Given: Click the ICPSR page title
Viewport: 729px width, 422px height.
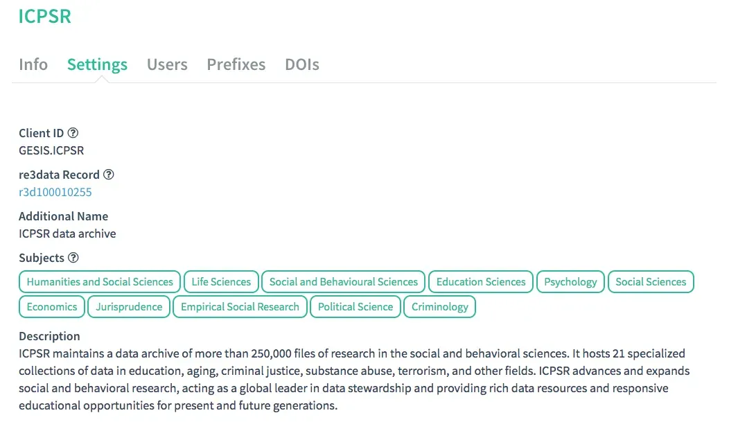Looking at the screenshot, I should [x=45, y=16].
